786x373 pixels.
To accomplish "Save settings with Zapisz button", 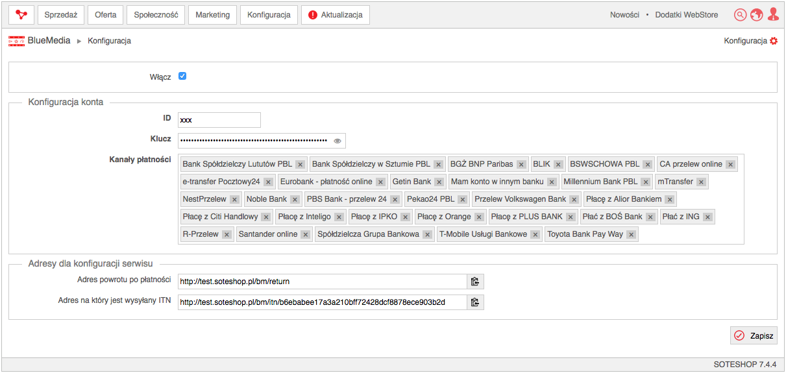I will click(x=754, y=335).
